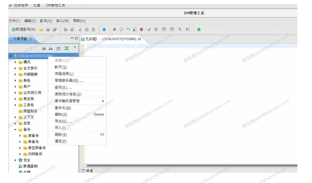
Task: Open the 文件(F) menu
Action: tap(14, 21)
